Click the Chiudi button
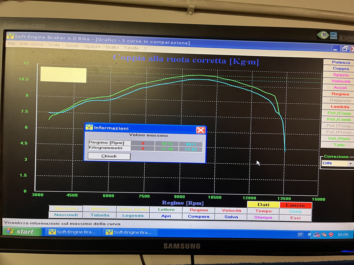354x265 pixels. point(109,156)
